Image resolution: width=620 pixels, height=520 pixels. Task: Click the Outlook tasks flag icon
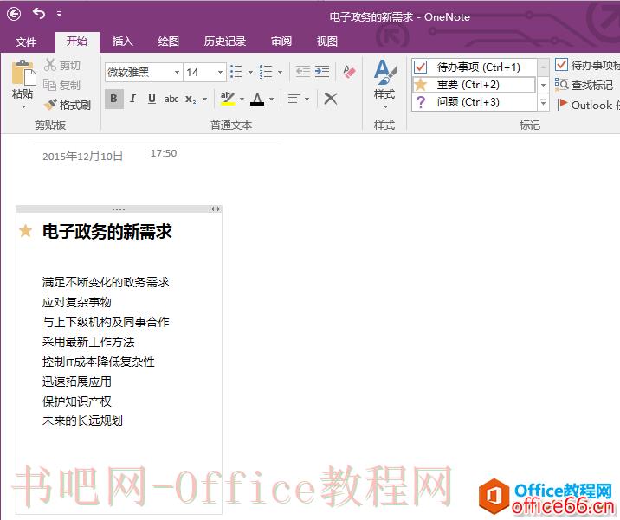click(562, 105)
